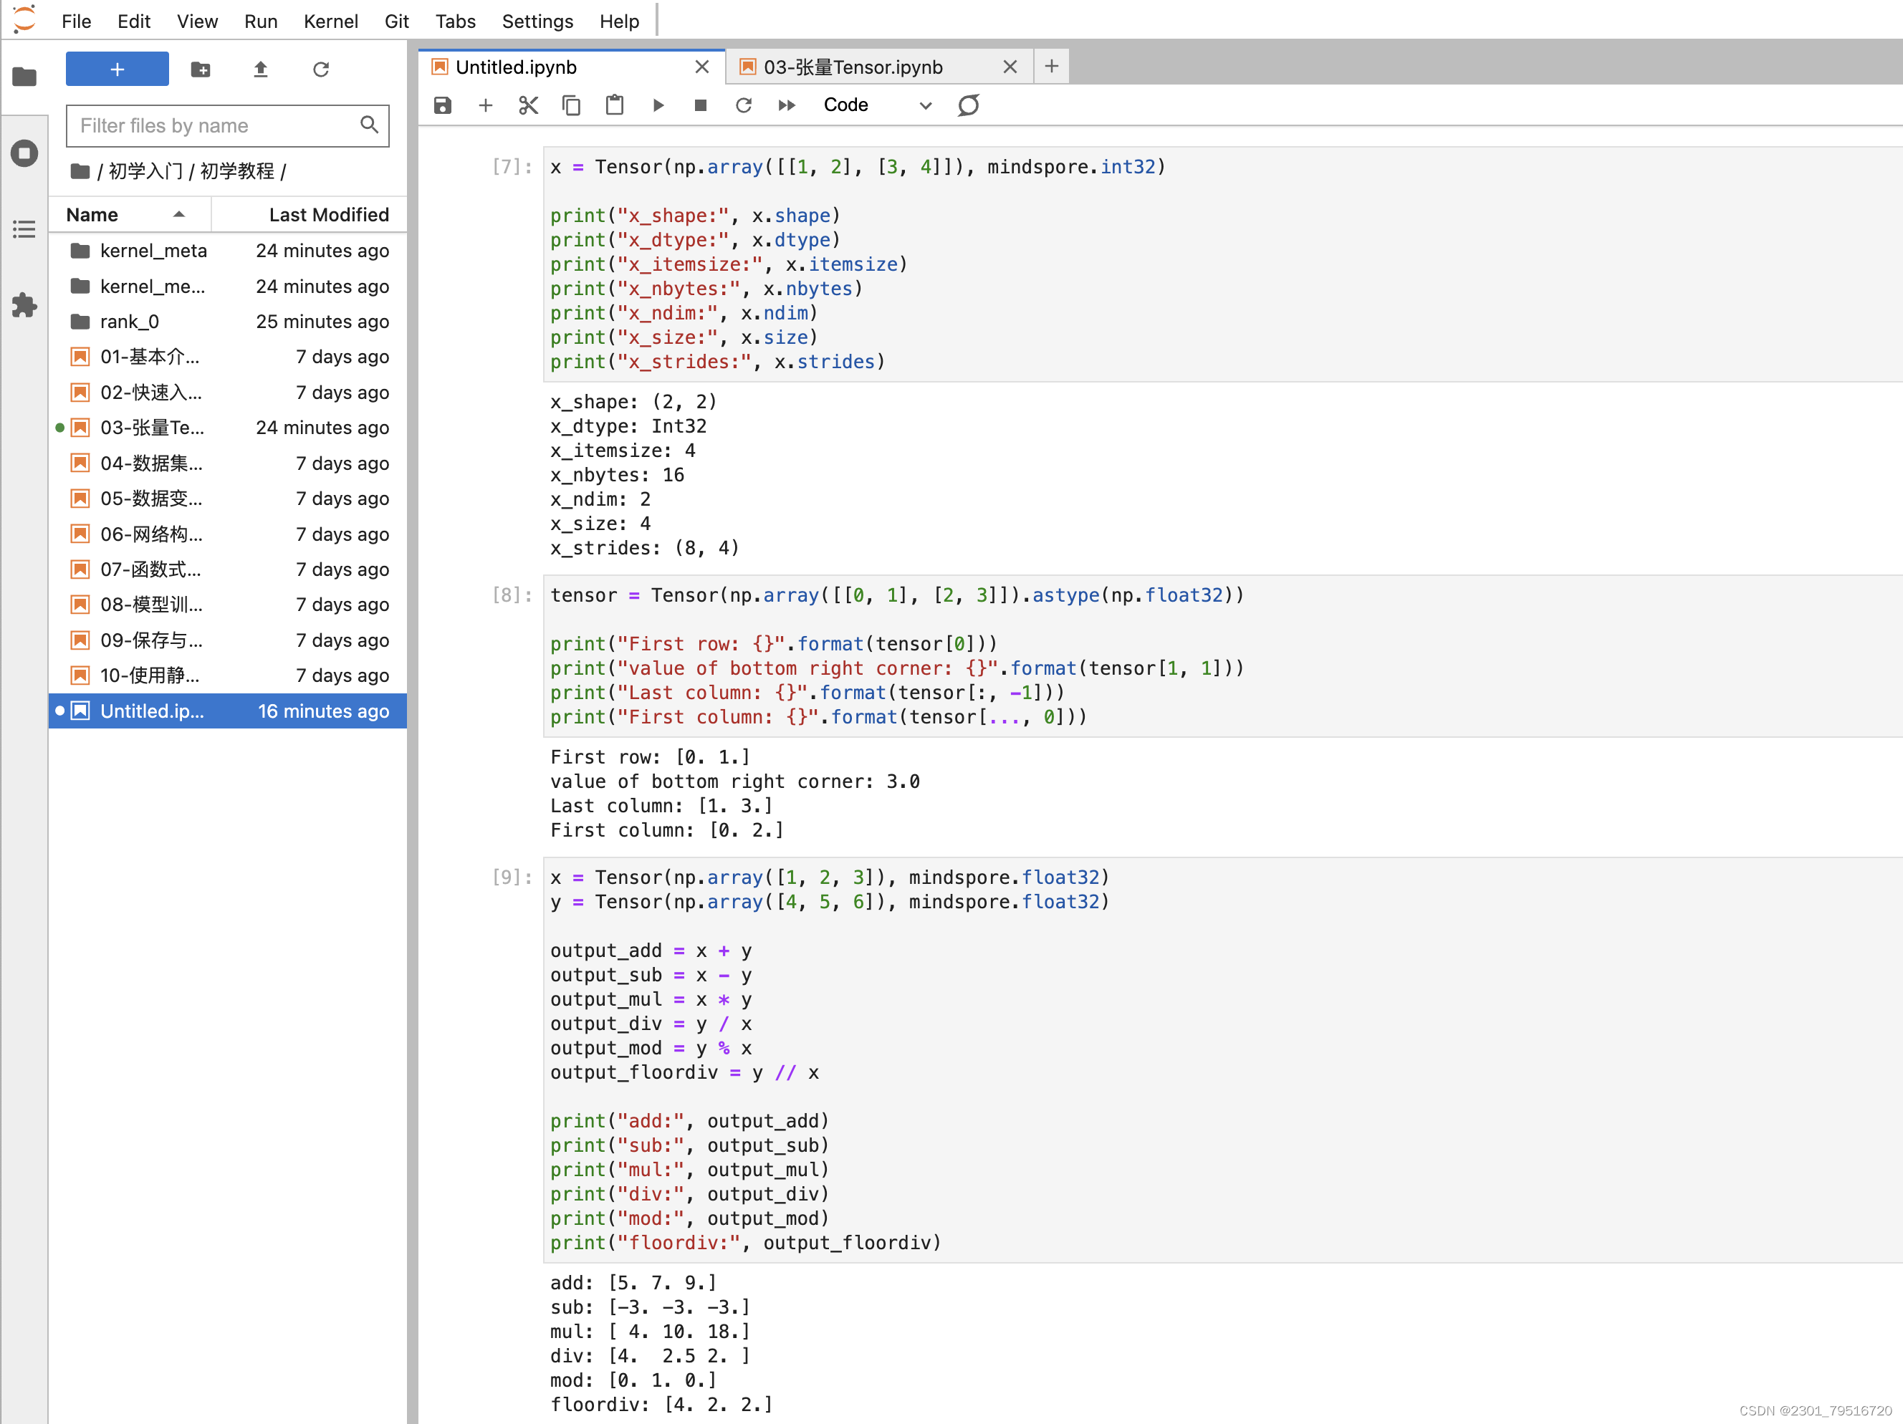
Task: Sort files by Name column header
Action: 92,214
